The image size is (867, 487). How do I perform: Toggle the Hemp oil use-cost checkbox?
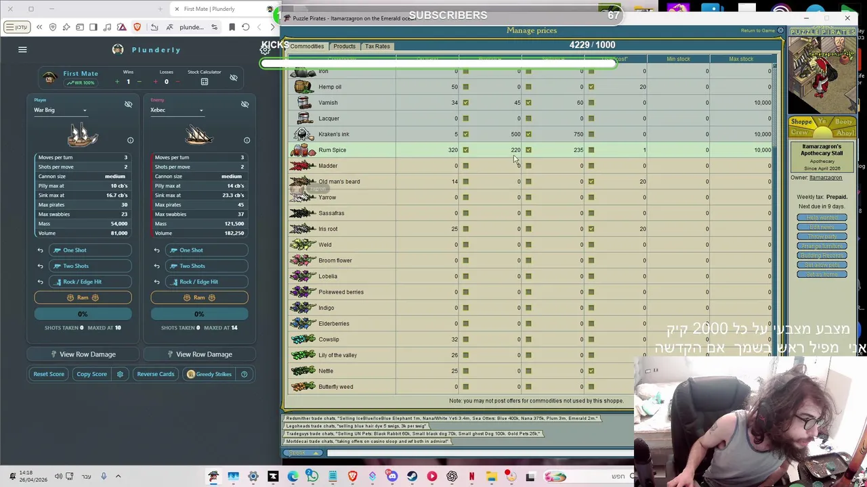(591, 87)
